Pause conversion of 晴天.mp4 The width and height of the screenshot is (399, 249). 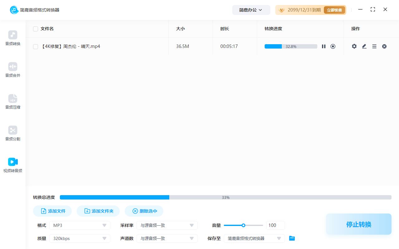coord(324,46)
